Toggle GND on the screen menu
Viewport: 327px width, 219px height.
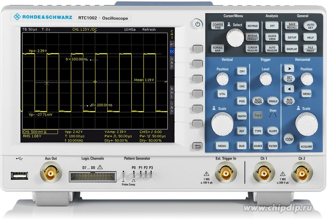tap(172, 63)
